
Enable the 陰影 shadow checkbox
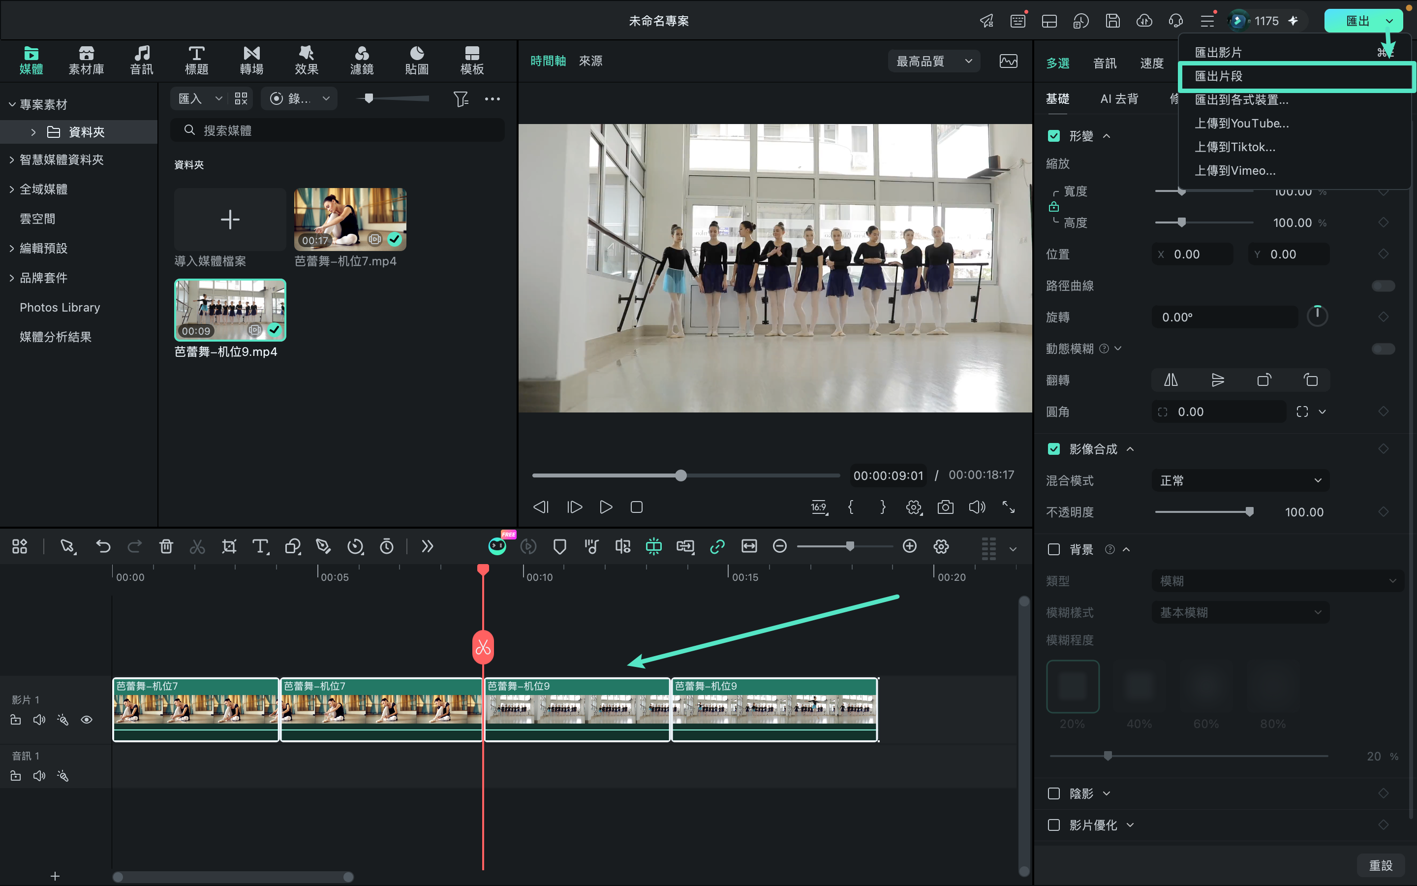(1053, 793)
